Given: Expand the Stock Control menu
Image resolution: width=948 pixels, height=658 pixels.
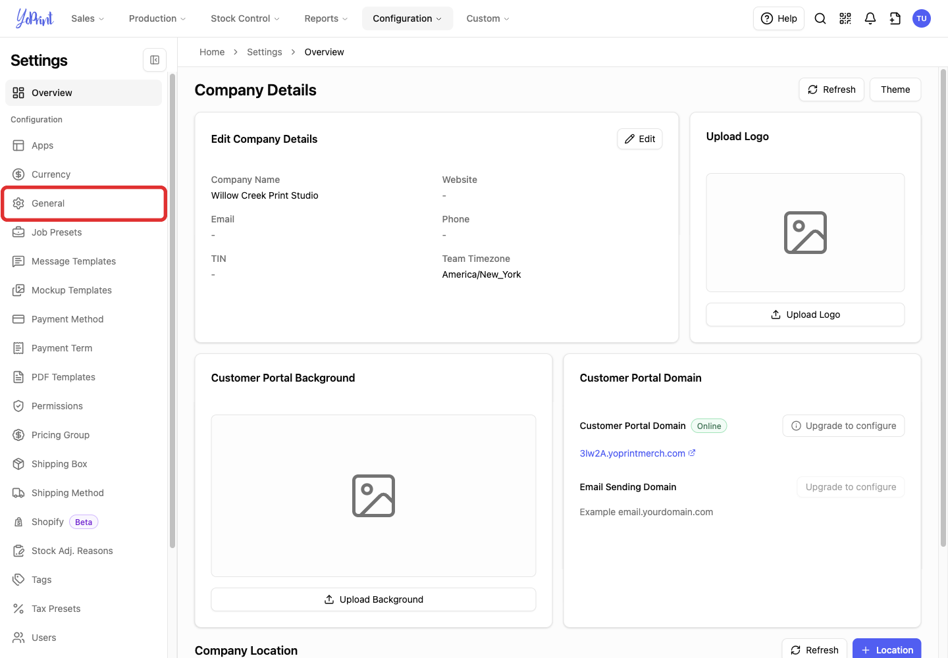Looking at the screenshot, I should (245, 18).
